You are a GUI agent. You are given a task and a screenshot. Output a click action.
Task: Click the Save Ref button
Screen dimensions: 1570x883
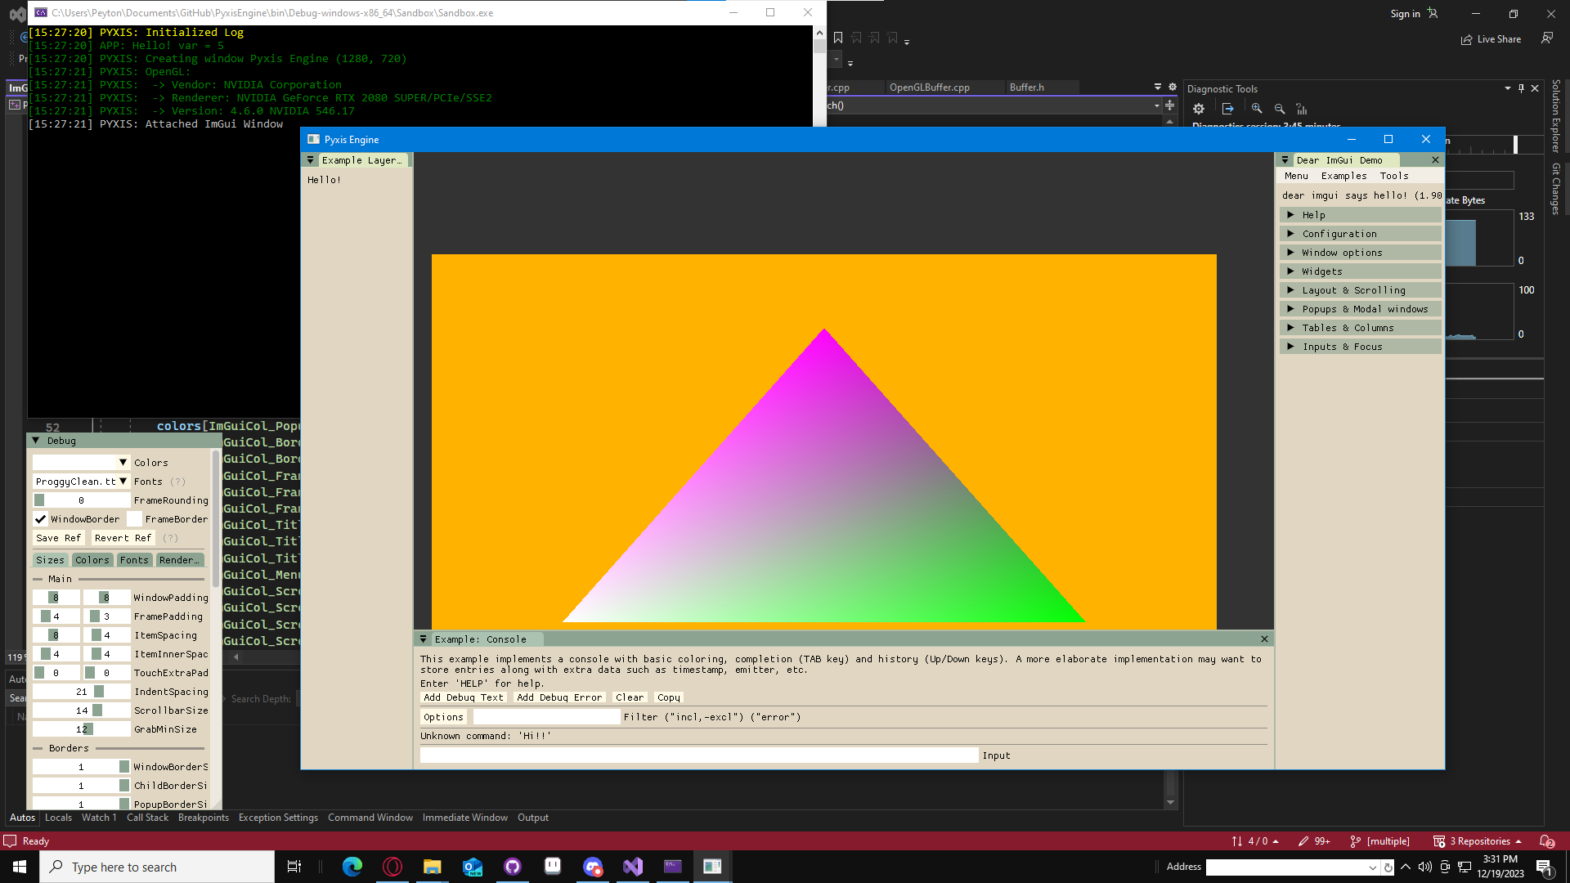click(58, 538)
